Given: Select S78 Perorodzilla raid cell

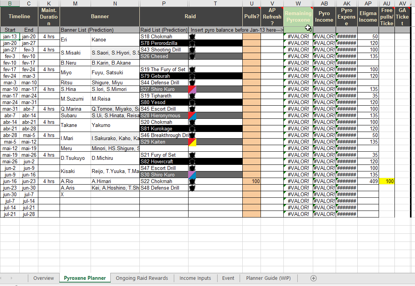Looking at the screenshot, I should (164, 43).
